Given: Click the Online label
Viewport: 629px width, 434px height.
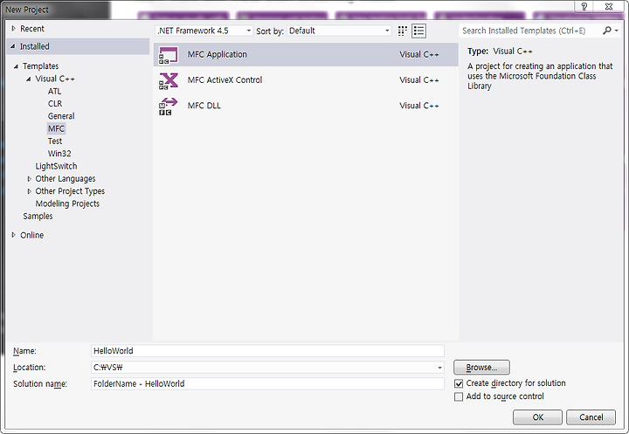Looking at the screenshot, I should (31, 236).
